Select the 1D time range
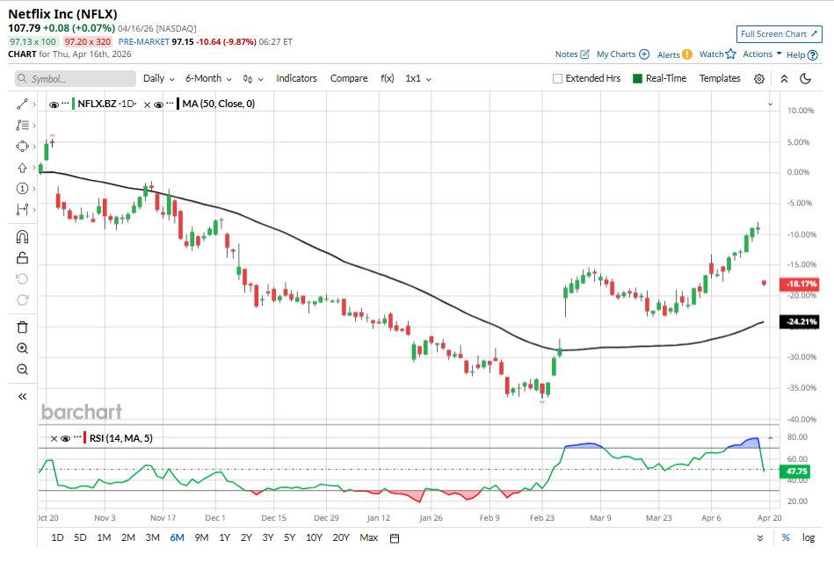Screen dimensions: 834x562 coord(57,537)
